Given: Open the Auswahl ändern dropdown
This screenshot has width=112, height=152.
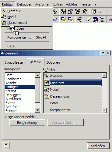Looking at the screenshot, I should [65, 123].
